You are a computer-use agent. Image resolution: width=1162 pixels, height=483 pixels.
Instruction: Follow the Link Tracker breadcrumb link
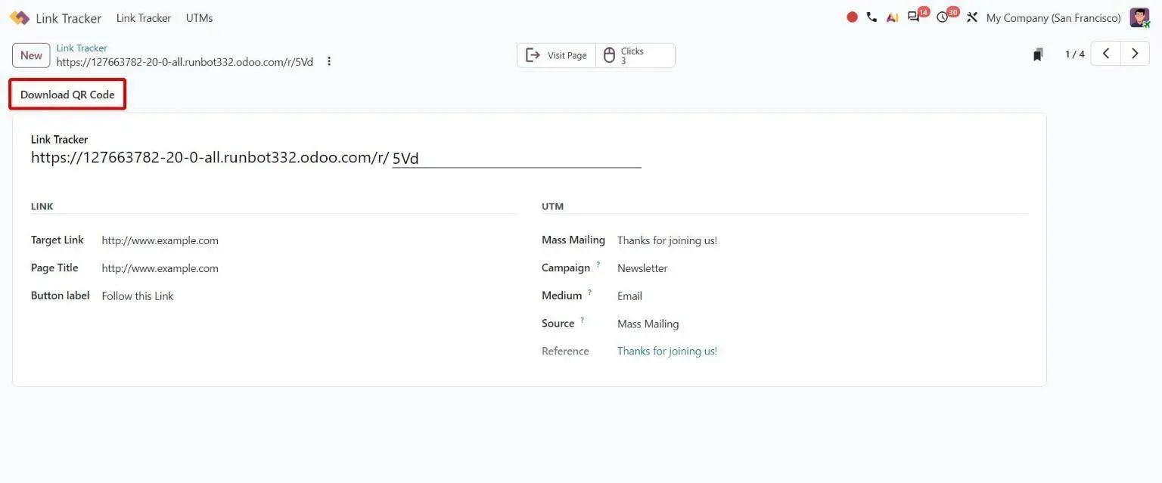[82, 48]
